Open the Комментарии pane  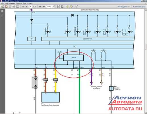click(x=139, y=7)
